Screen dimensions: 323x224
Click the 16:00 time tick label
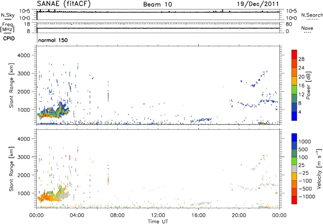click(x=198, y=216)
